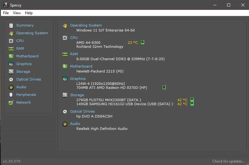Viewport: 249px width, 165px height.
Task: Click the Storage heading link in summary
Action: pyautogui.click(x=77, y=95)
